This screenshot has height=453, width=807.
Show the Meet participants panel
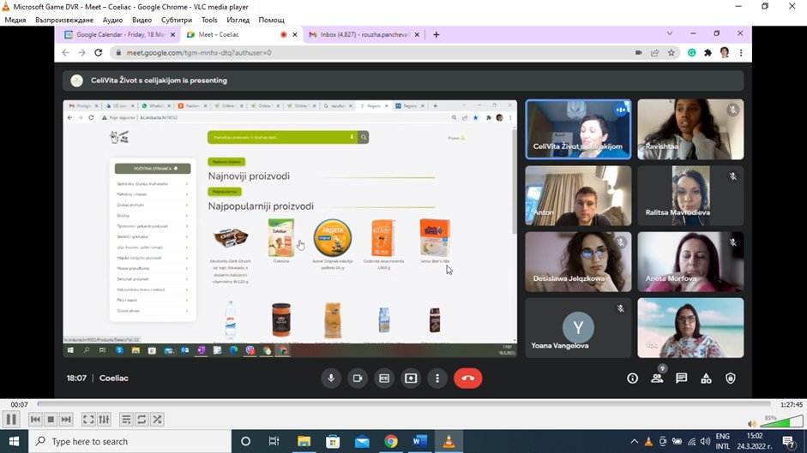tap(657, 378)
